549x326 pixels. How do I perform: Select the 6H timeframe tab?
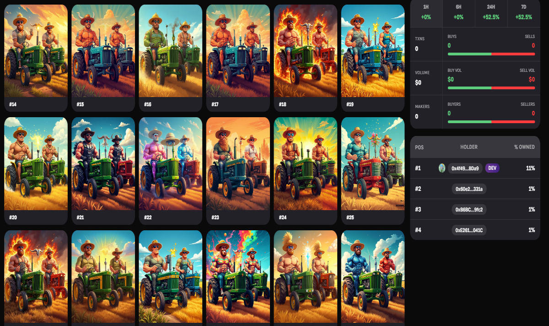458,12
